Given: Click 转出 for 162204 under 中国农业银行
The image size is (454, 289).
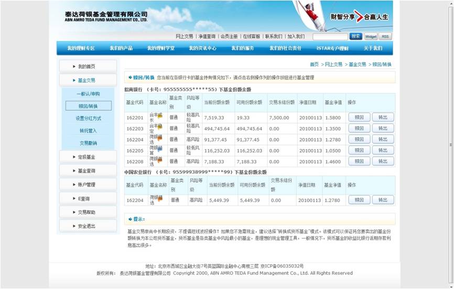Looking at the screenshot, I should [383, 200].
